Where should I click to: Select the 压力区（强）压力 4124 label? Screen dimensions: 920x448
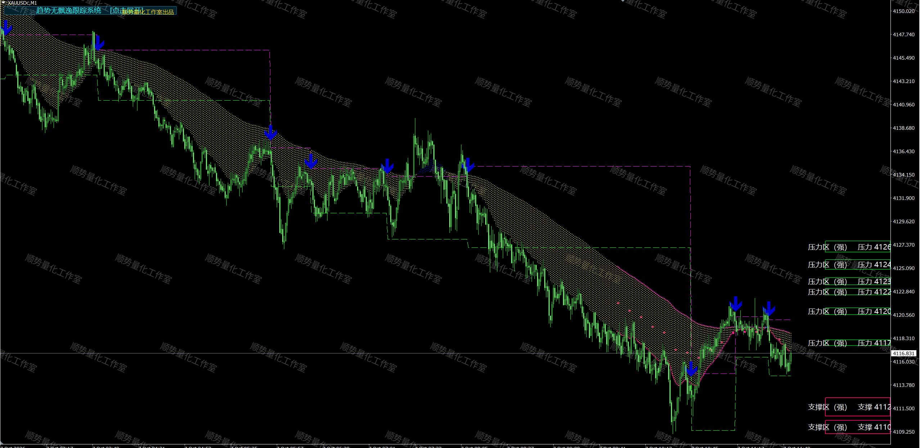pos(849,265)
